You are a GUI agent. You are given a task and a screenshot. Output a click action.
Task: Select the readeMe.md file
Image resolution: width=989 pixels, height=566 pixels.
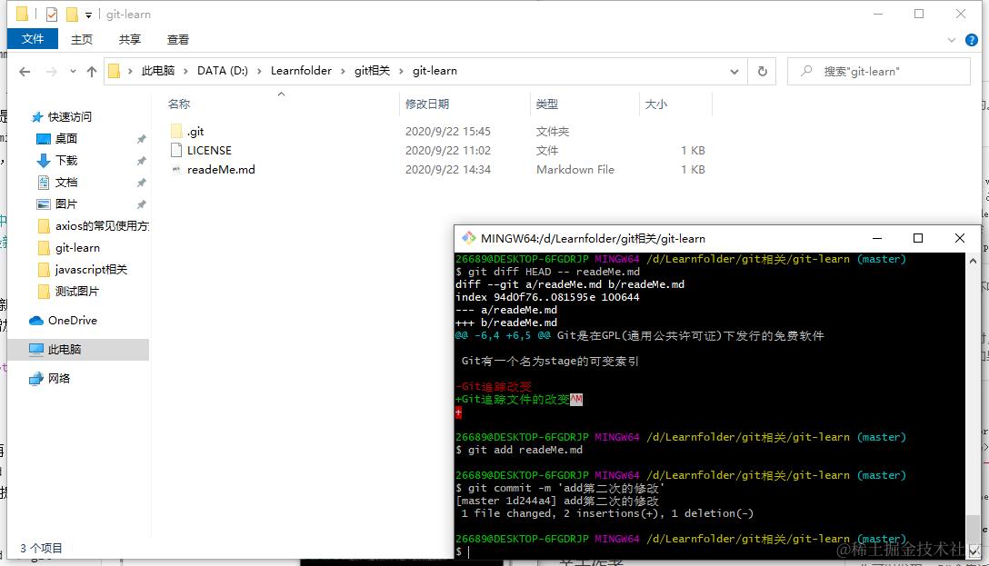pos(221,169)
